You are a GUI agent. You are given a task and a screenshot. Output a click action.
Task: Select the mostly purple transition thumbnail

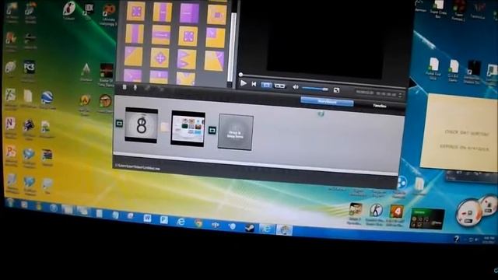coord(189,13)
